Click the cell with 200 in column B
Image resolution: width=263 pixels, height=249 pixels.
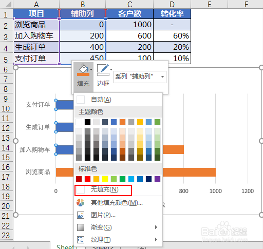82,36
